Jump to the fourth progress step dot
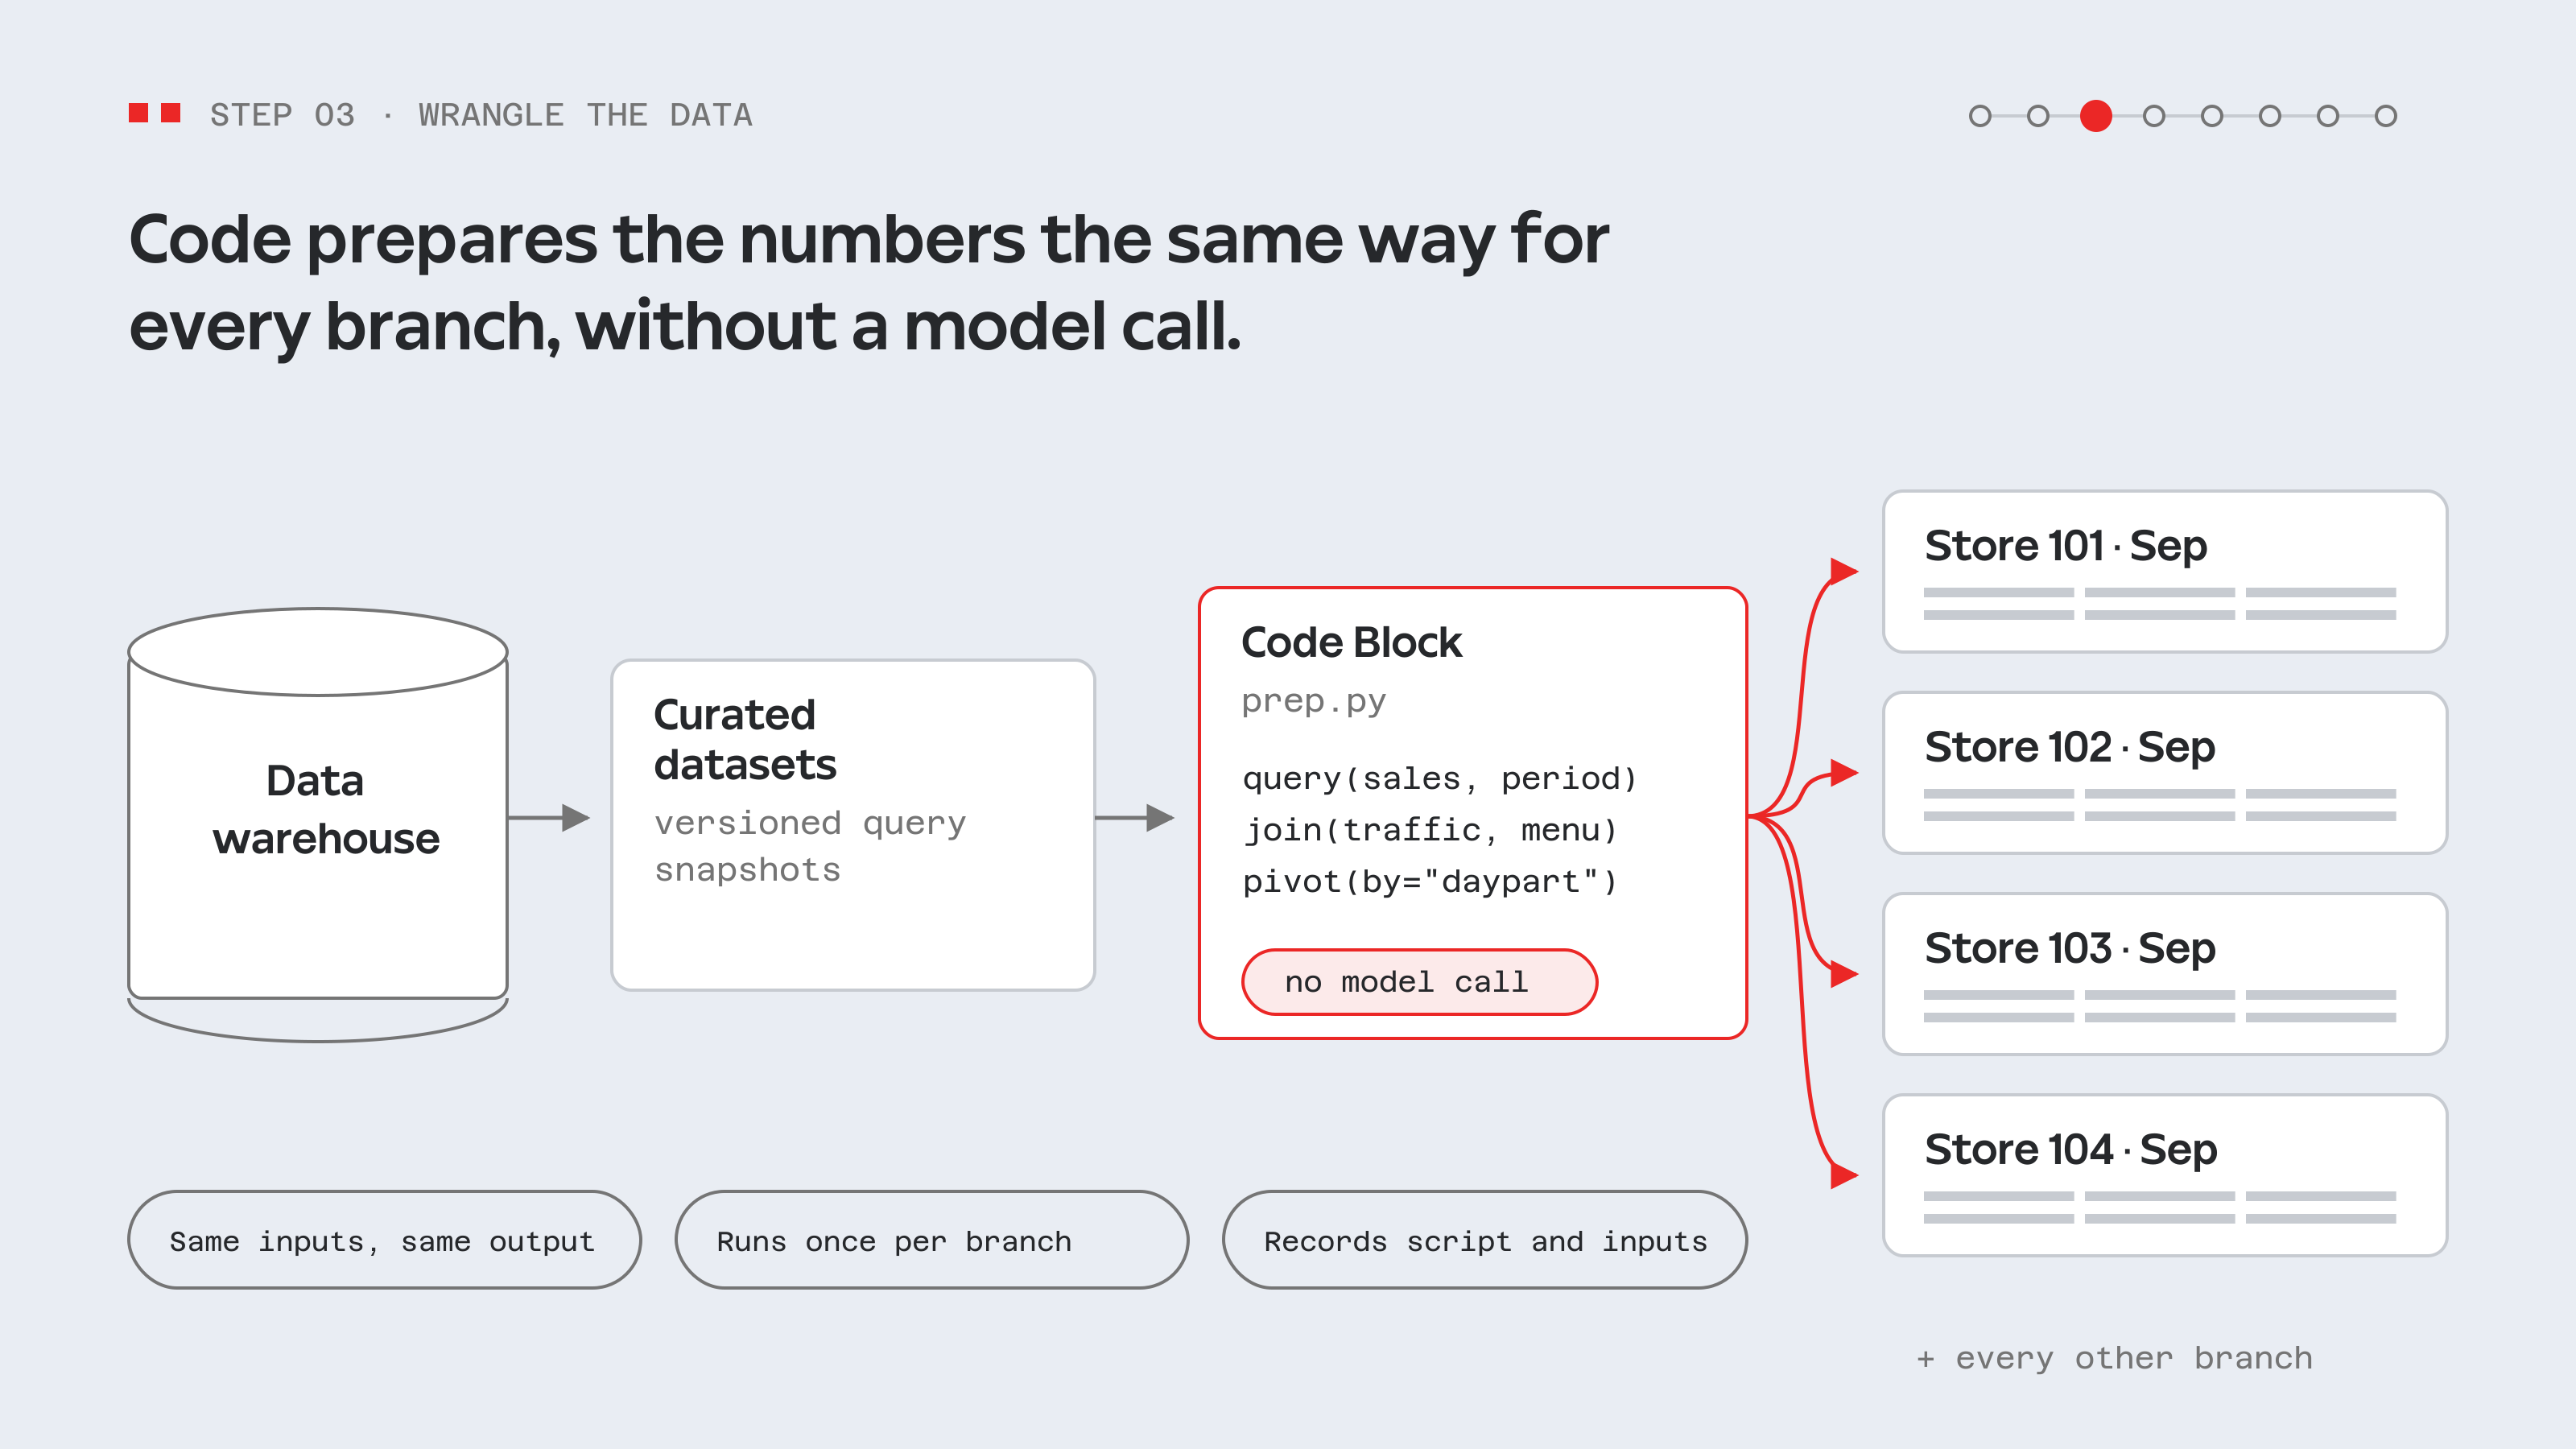 coord(2154,116)
